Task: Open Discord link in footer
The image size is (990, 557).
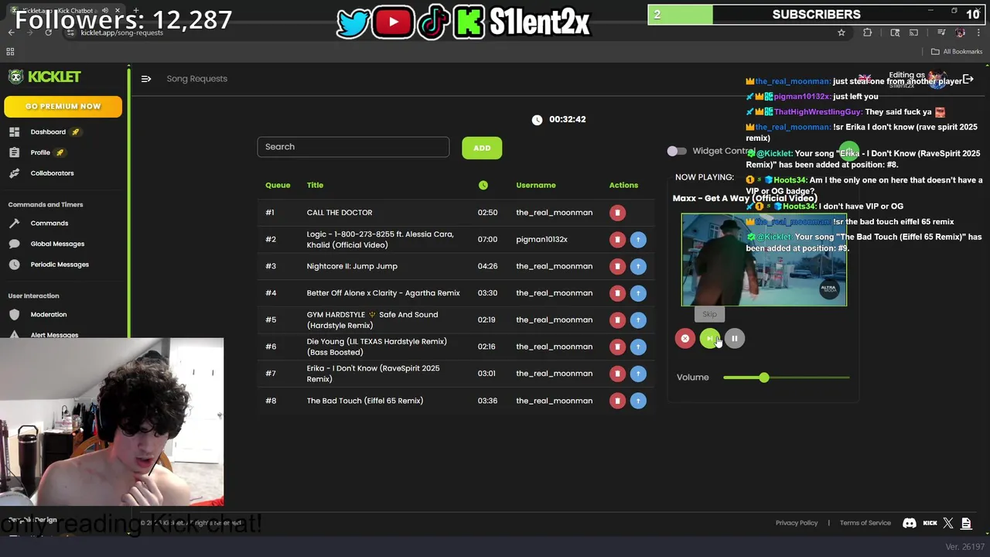Action: pos(910,523)
